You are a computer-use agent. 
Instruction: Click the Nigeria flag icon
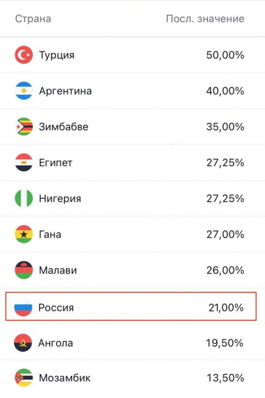coord(24,198)
